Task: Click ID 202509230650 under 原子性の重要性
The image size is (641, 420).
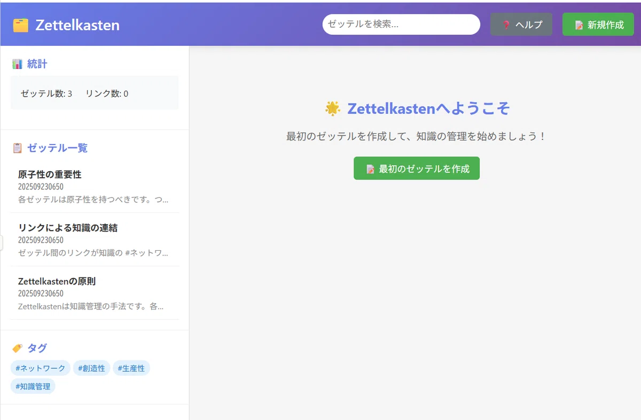Action: [41, 187]
